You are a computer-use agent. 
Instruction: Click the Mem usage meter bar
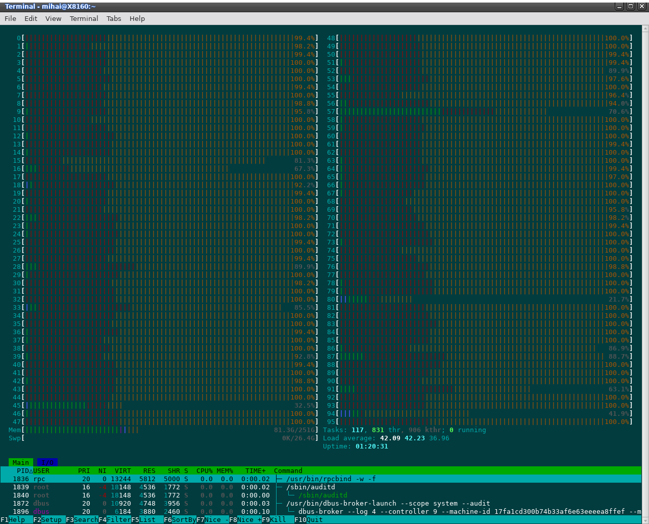click(164, 430)
